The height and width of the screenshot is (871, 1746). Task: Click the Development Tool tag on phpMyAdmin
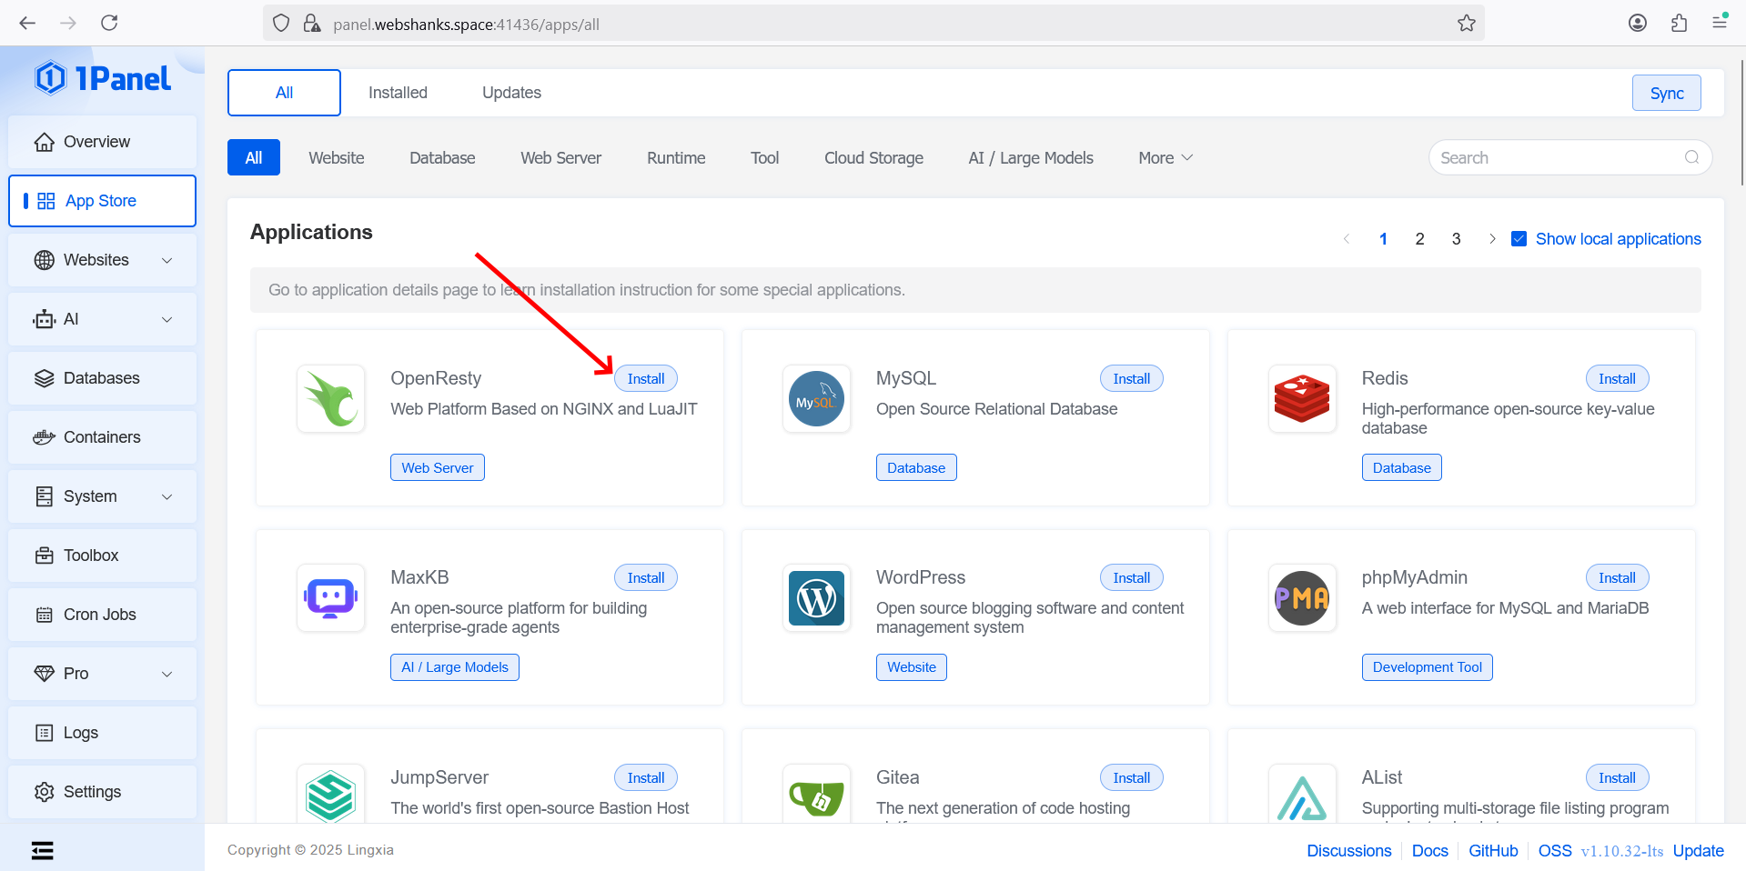tap(1427, 667)
